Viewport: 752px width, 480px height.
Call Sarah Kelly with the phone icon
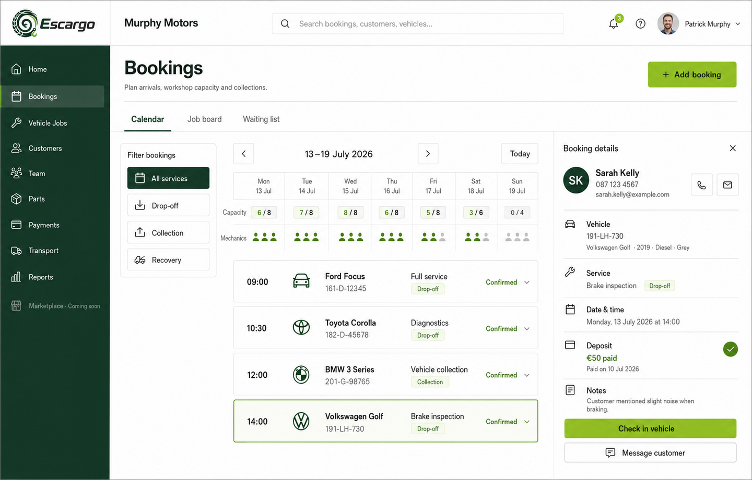click(x=701, y=185)
